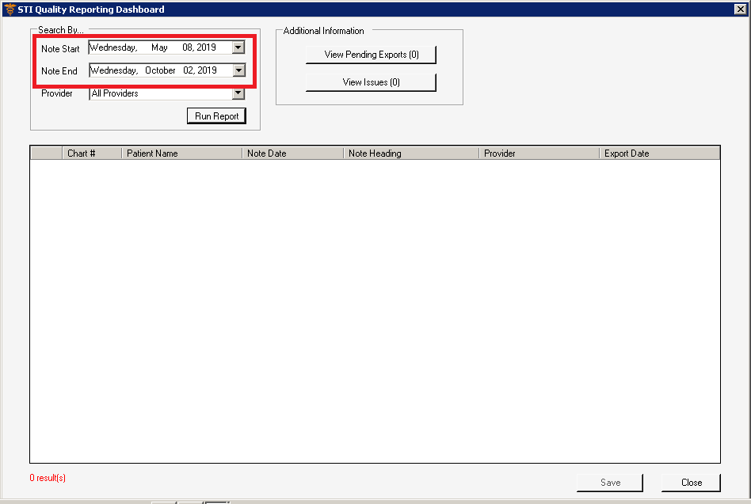Click the STI caduceus title bar icon
The height and width of the screenshot is (504, 751).
10,9
